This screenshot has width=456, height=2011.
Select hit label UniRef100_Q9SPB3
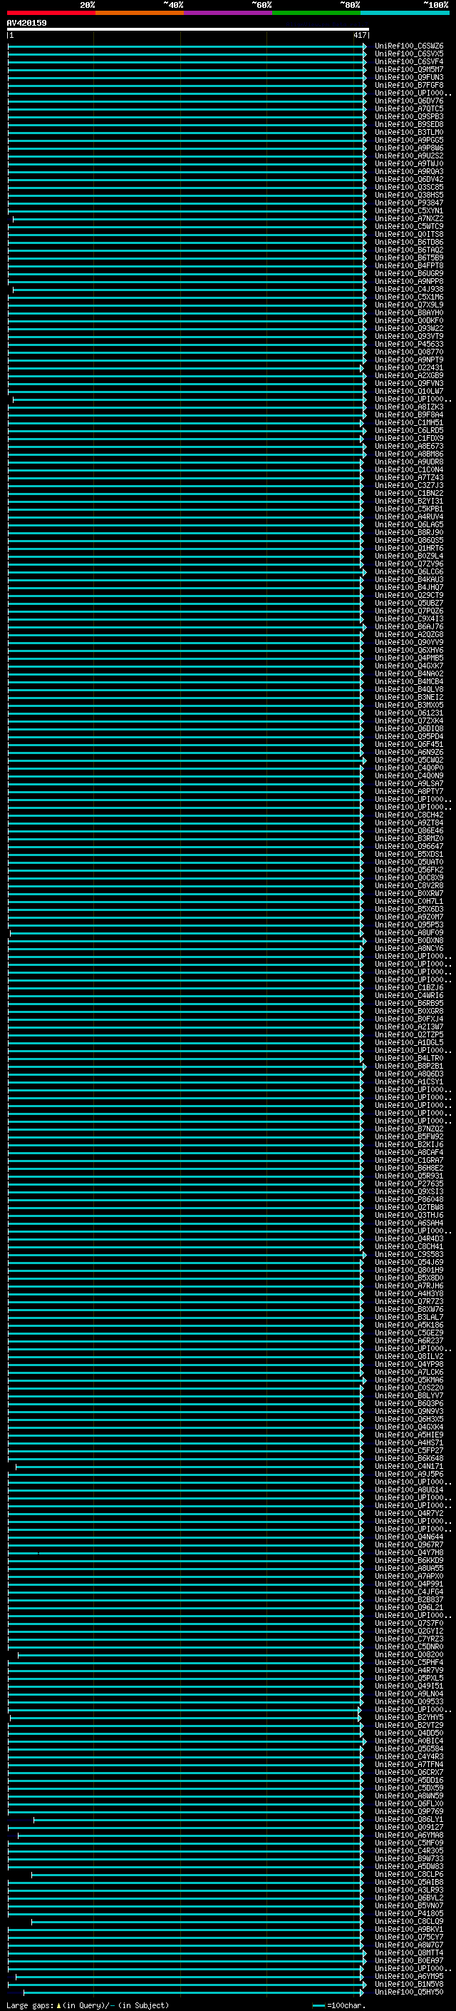click(409, 116)
